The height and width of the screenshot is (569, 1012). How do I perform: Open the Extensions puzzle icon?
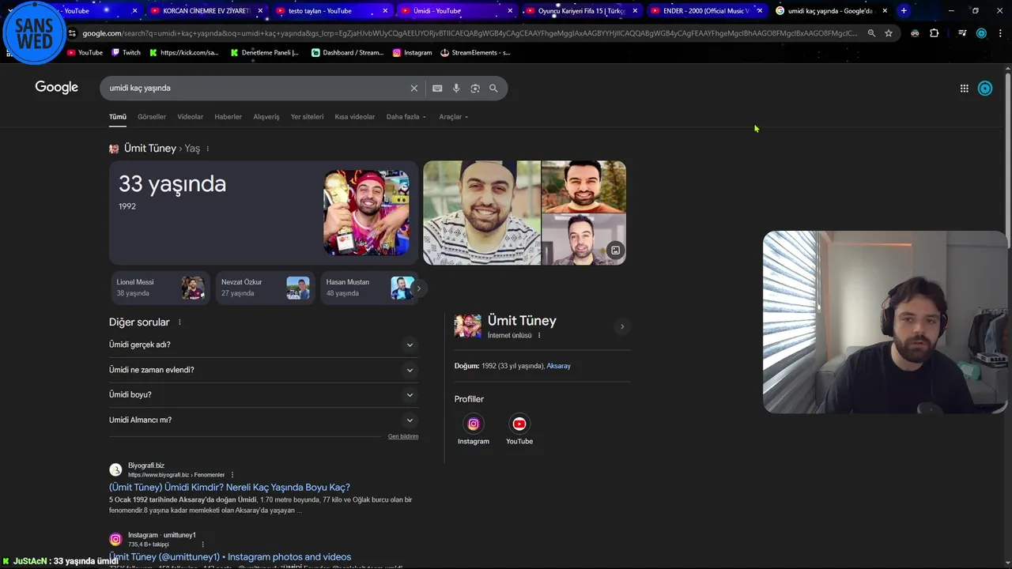click(x=935, y=33)
